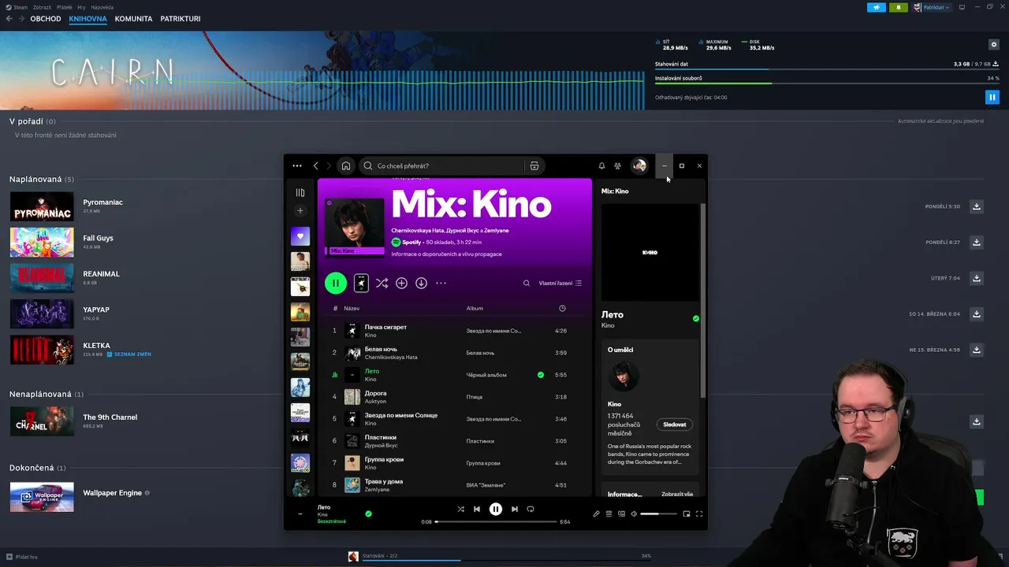Open Spotify home button

click(345, 165)
